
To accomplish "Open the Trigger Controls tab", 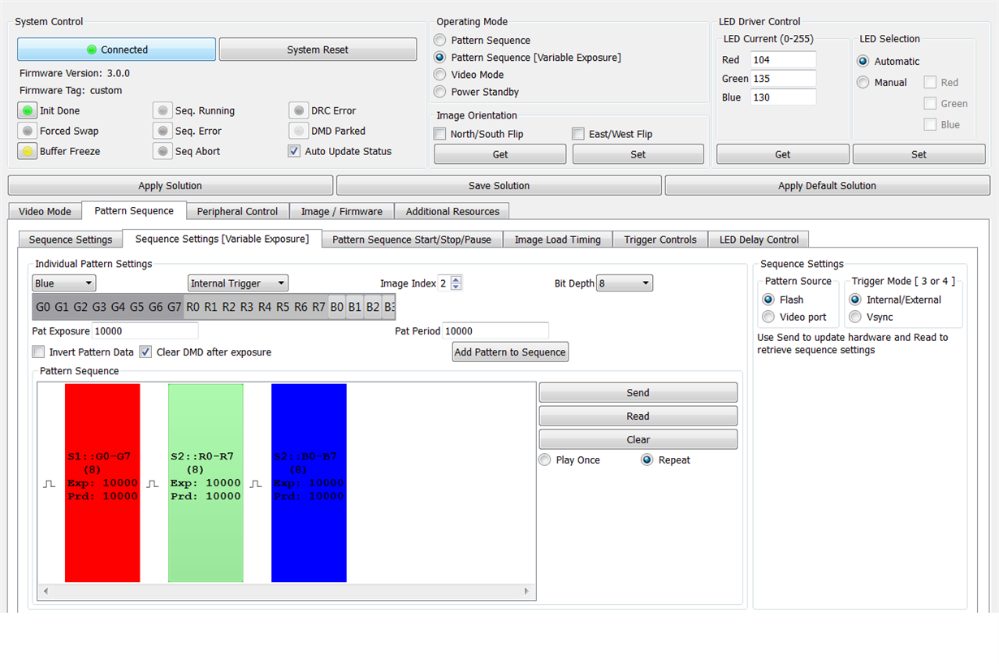I will pyautogui.click(x=660, y=240).
